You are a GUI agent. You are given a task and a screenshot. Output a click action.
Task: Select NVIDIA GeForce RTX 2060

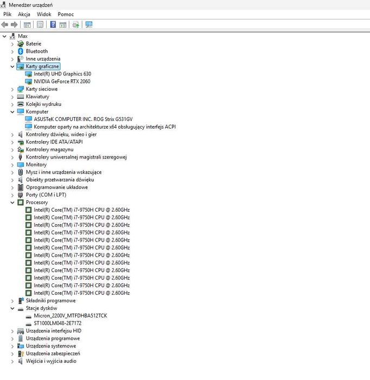point(62,81)
